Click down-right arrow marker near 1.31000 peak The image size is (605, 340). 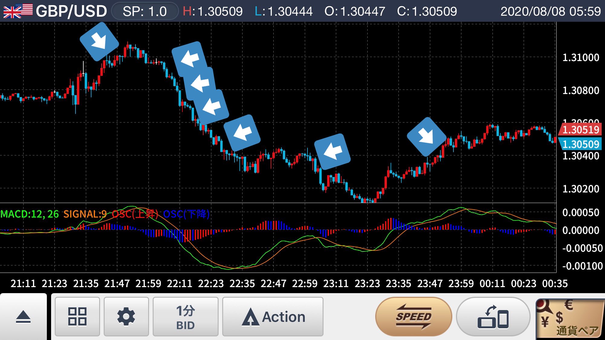pos(99,41)
